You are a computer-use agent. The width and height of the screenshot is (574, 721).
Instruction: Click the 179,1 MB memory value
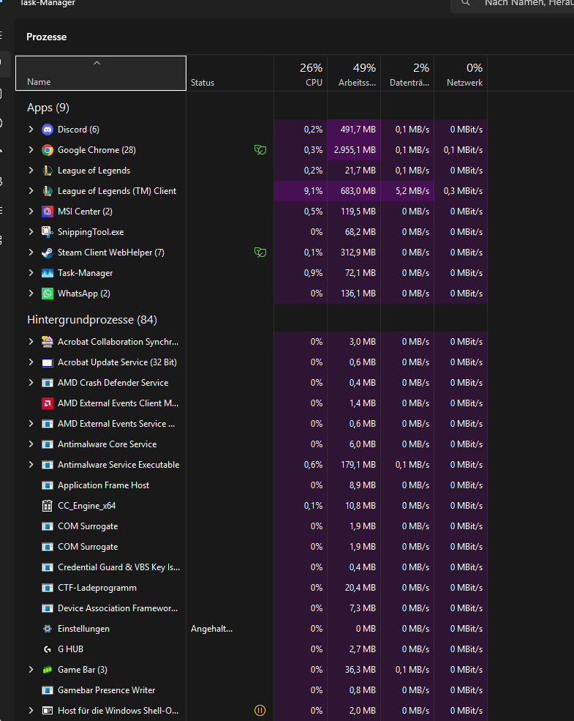(x=358, y=465)
